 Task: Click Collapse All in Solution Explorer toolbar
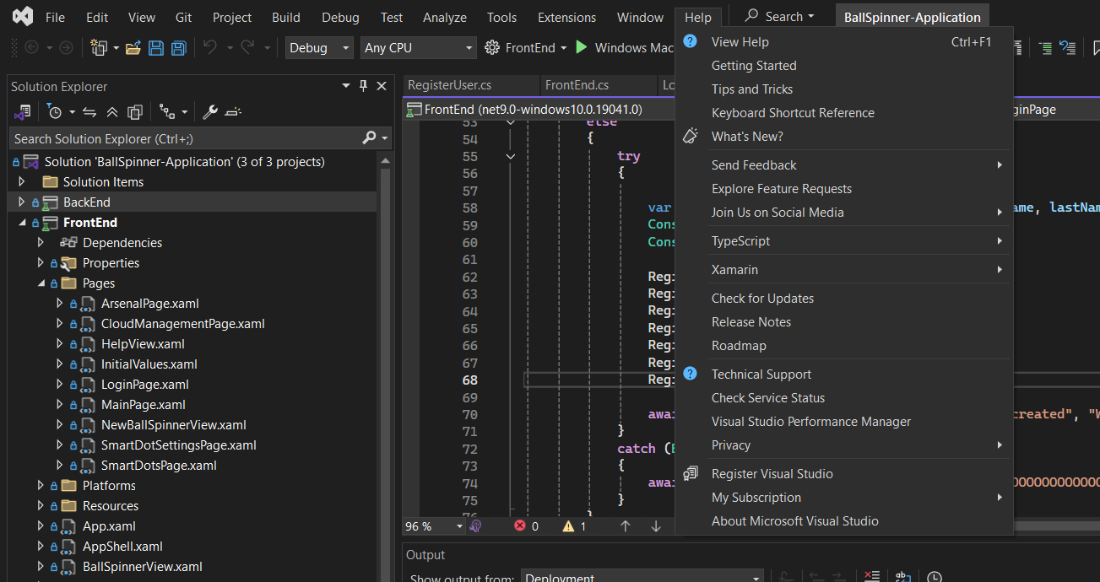click(111, 110)
